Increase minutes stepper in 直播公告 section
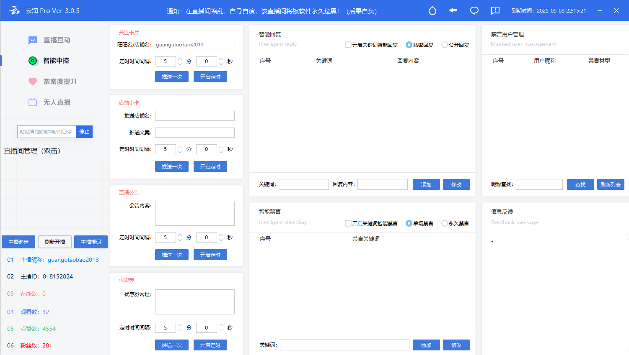 (180, 235)
